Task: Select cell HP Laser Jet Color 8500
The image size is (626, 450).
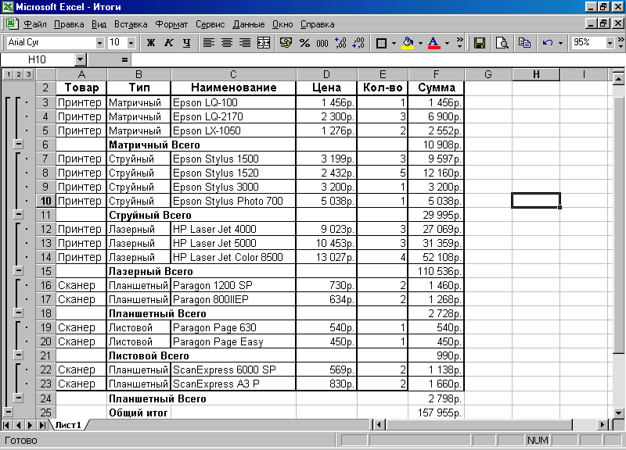Action: coord(233,257)
